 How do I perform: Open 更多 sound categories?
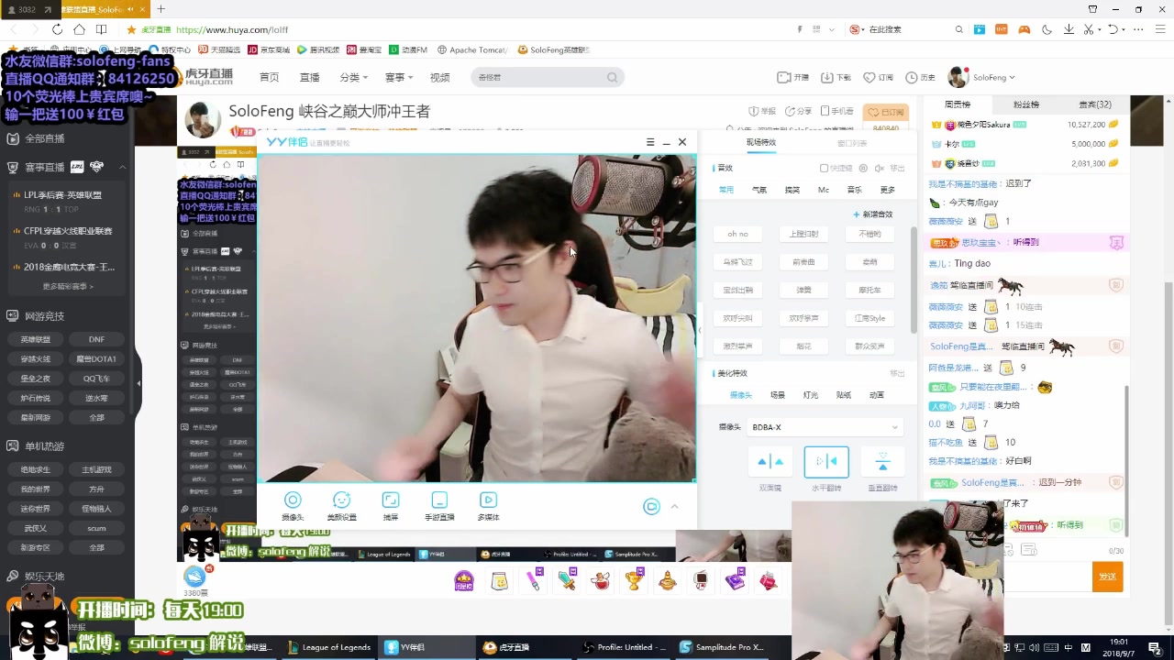[x=888, y=190]
